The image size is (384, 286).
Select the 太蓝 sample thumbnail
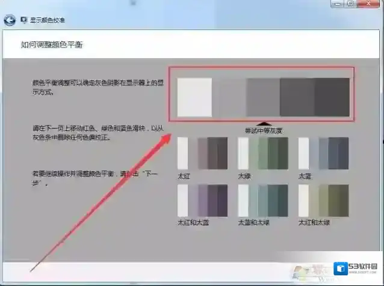(323, 153)
